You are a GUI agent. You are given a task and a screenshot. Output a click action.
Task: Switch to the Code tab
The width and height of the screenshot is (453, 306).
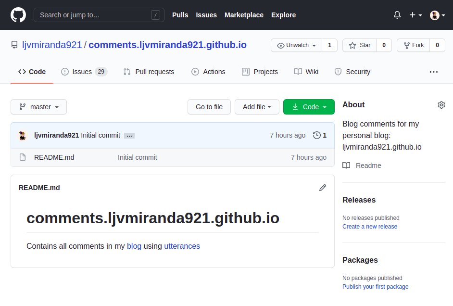click(32, 72)
